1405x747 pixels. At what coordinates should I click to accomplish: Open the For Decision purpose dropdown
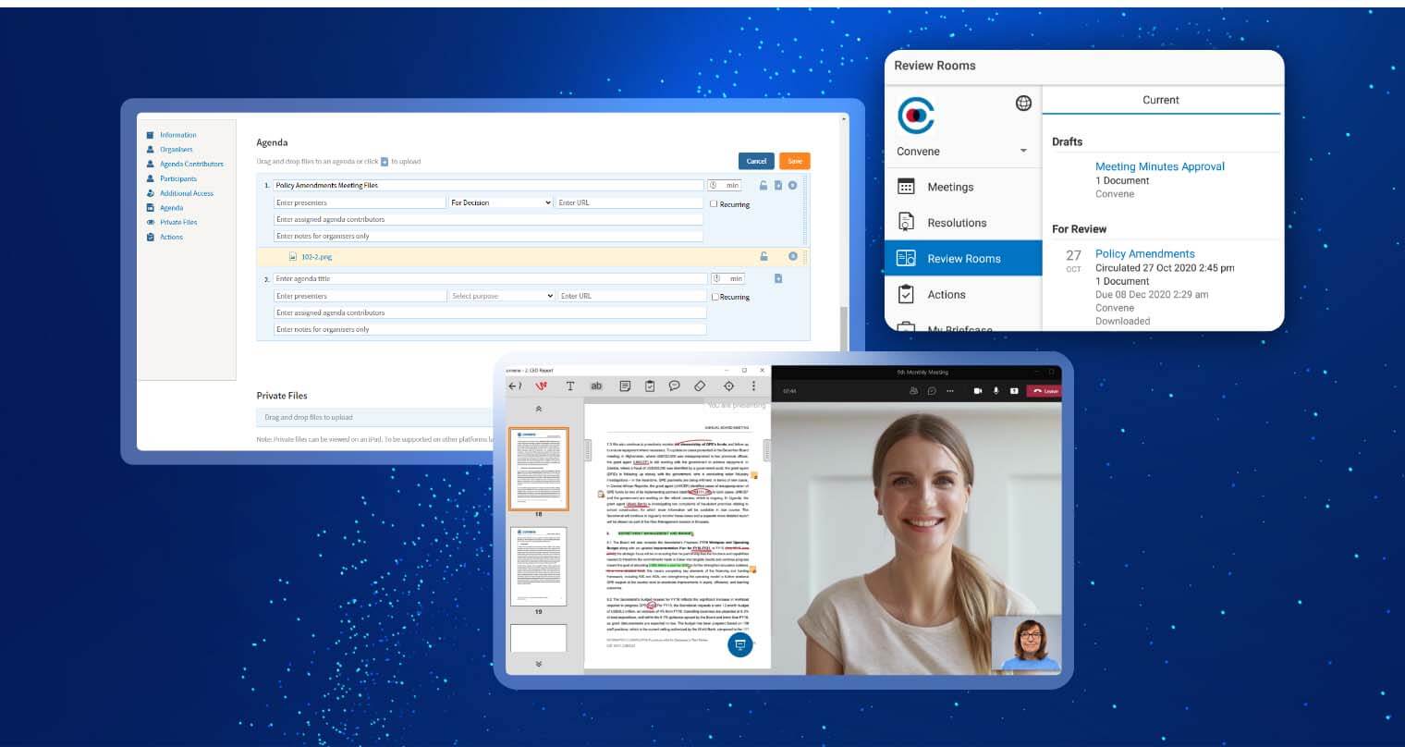[500, 202]
